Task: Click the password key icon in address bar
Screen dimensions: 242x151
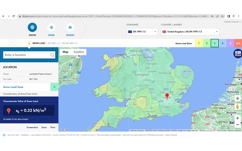Action: coord(212,16)
